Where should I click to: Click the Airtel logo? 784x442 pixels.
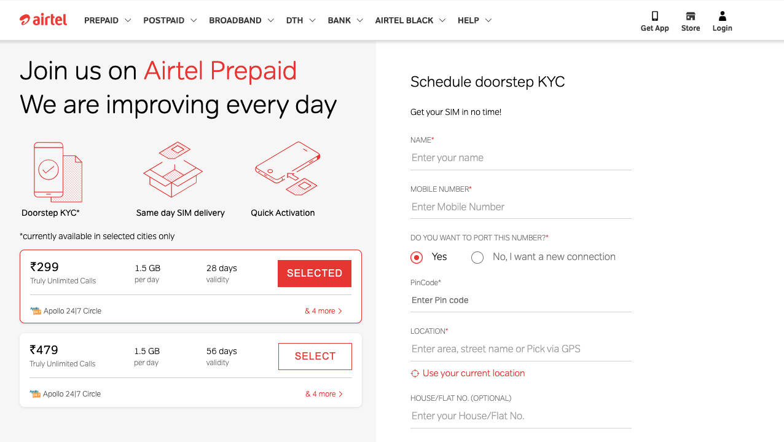pyautogui.click(x=43, y=20)
